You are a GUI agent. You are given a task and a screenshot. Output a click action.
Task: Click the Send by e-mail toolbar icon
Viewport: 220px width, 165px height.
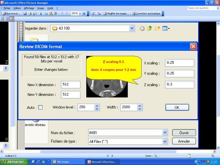[35, 14]
